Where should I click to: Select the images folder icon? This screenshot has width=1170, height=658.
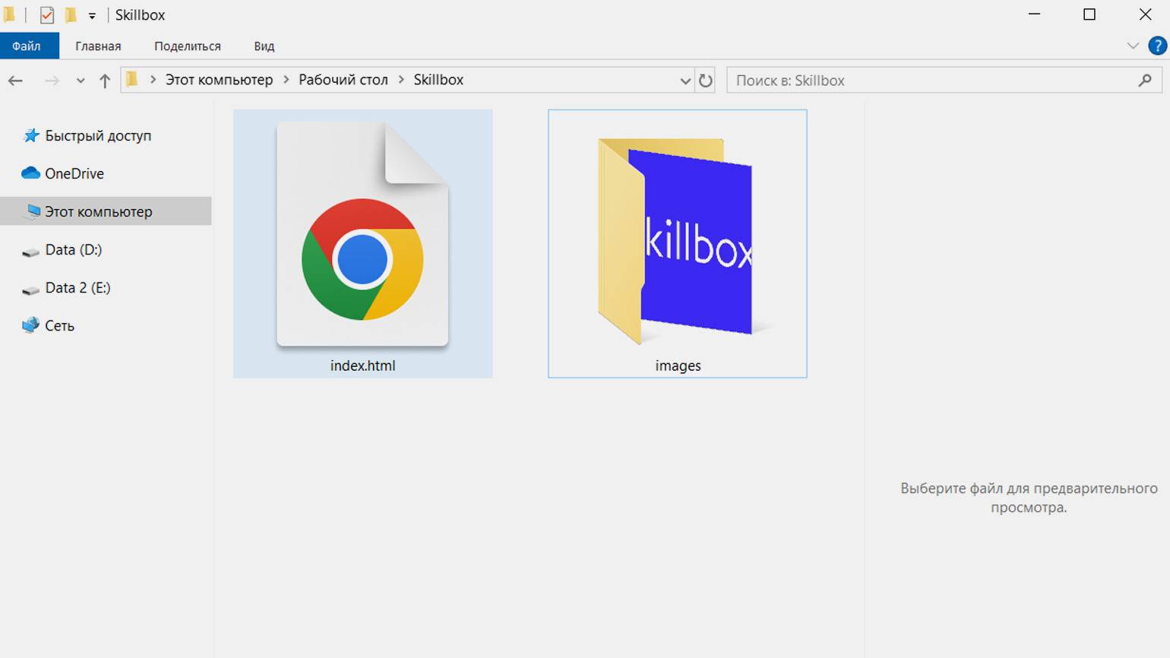[x=675, y=240]
